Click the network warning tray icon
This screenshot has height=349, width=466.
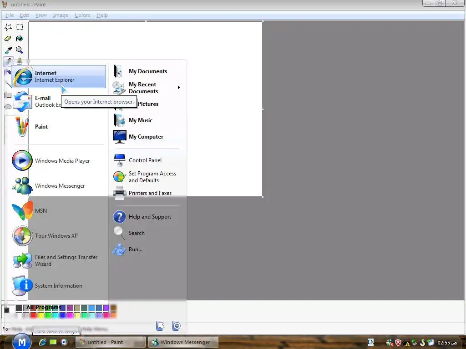(x=406, y=343)
